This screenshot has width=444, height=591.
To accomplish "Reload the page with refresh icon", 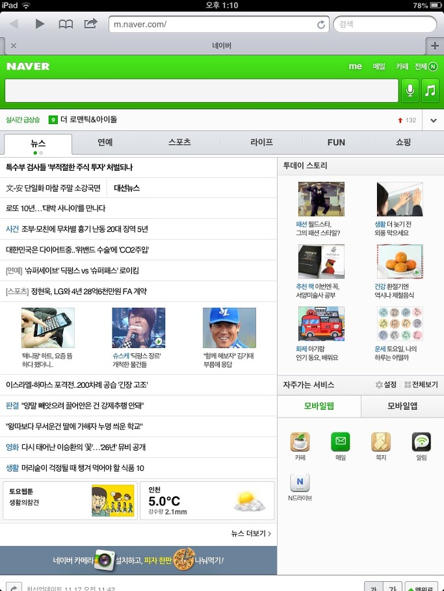I will [x=321, y=25].
